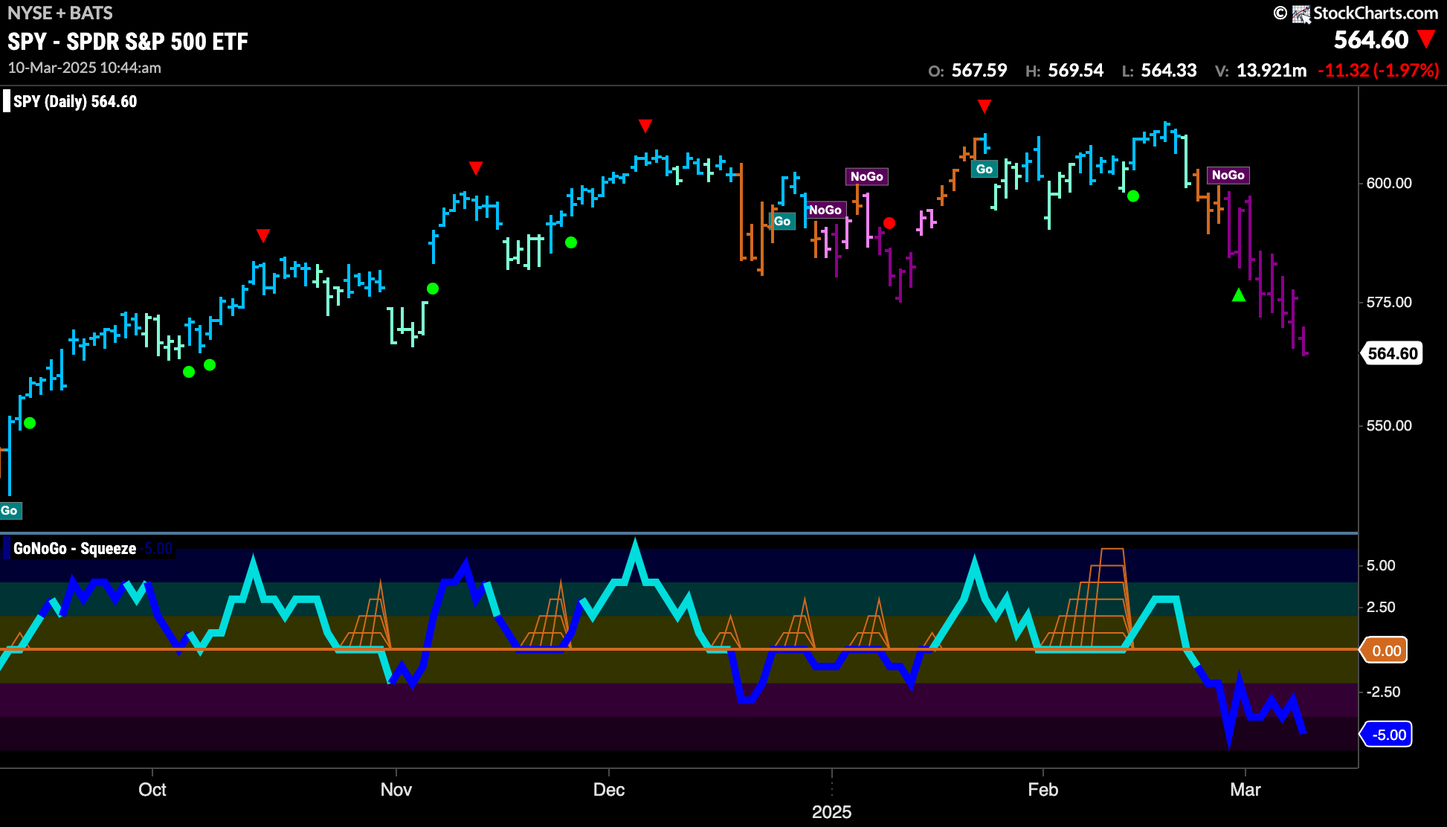Click the red dot in January
This screenshot has height=827, width=1447.
pos(889,223)
